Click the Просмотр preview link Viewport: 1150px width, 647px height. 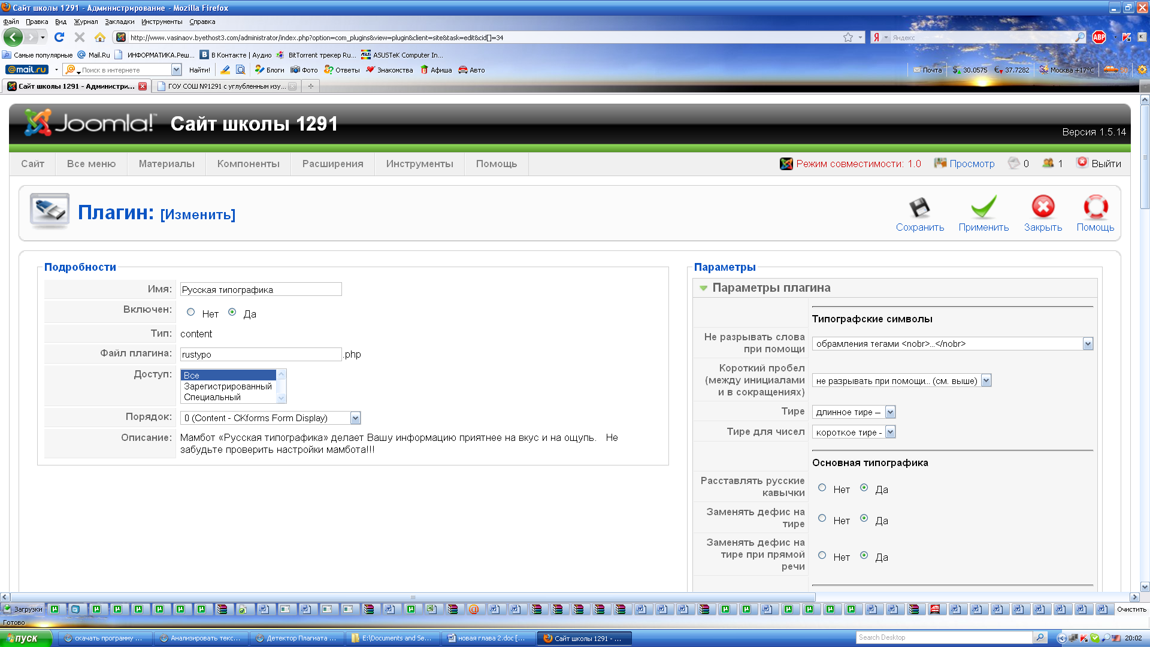click(x=972, y=164)
